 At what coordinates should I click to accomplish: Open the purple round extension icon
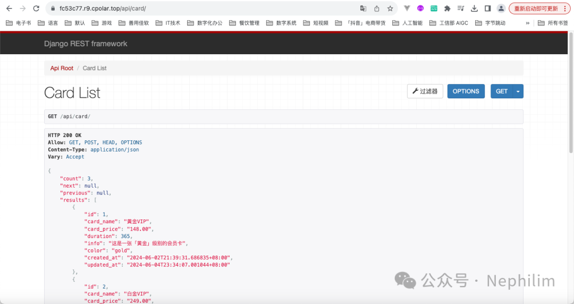click(420, 9)
